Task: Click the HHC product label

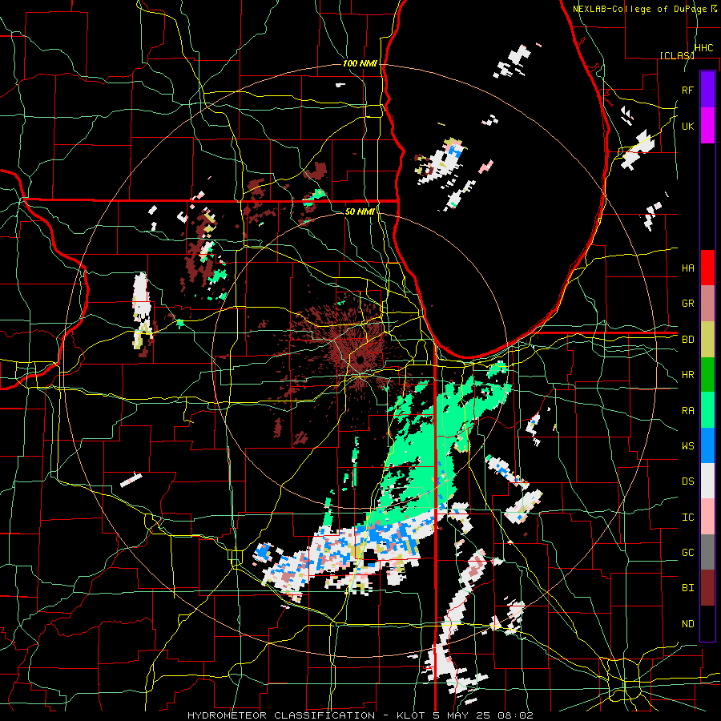Action: pyautogui.click(x=703, y=48)
